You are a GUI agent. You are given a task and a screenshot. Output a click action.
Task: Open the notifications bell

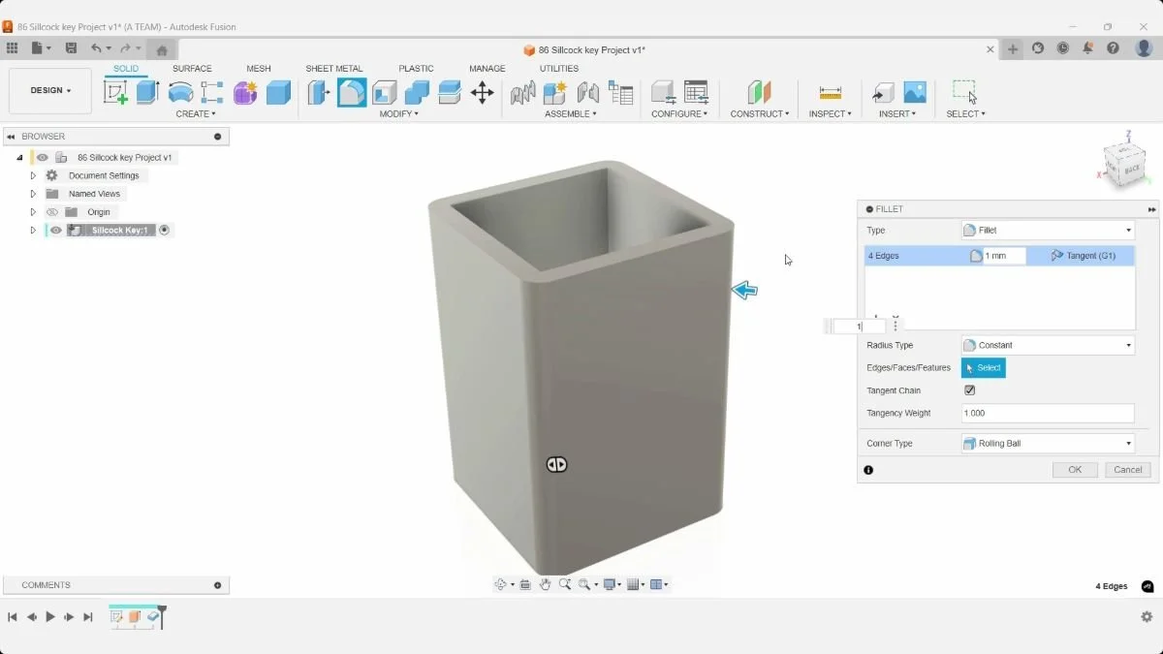pyautogui.click(x=1088, y=48)
